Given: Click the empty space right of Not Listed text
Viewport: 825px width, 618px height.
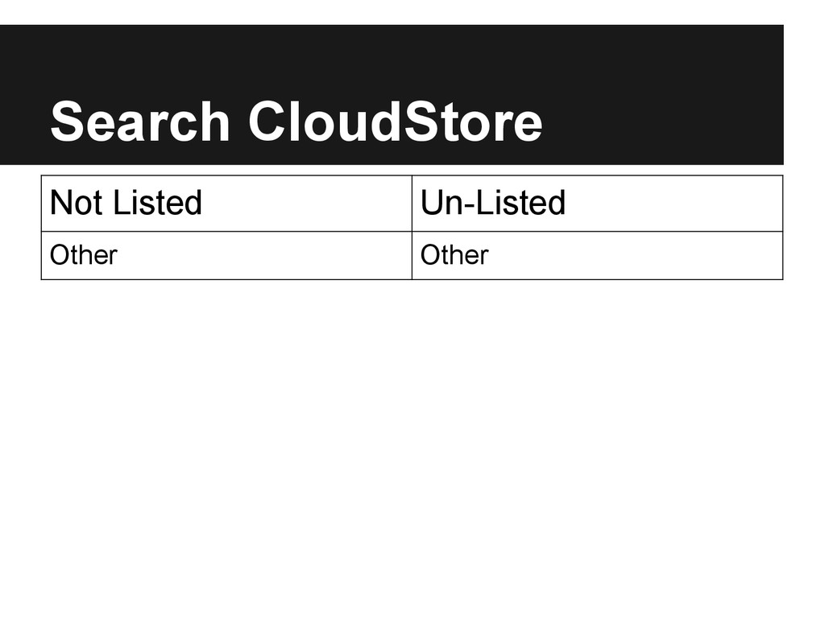Looking at the screenshot, I should tap(305, 204).
